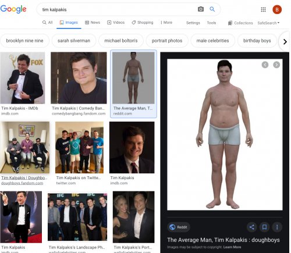Click the search by image camera icon
291x253 pixels.
(201, 9)
